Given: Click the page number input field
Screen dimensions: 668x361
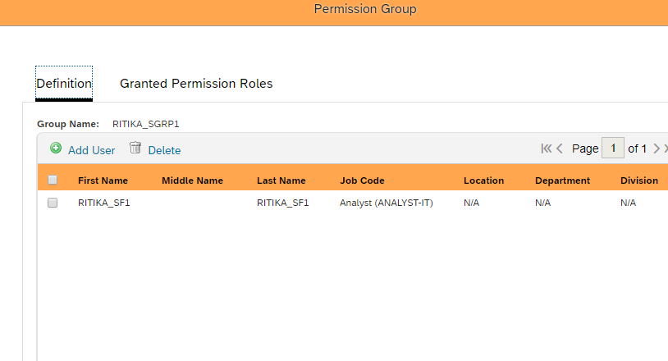Looking at the screenshot, I should click(613, 149).
